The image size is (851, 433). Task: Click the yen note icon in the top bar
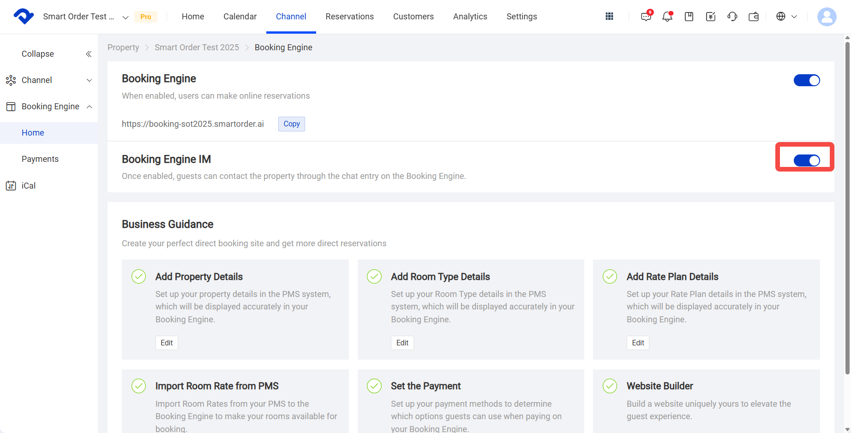tap(711, 17)
